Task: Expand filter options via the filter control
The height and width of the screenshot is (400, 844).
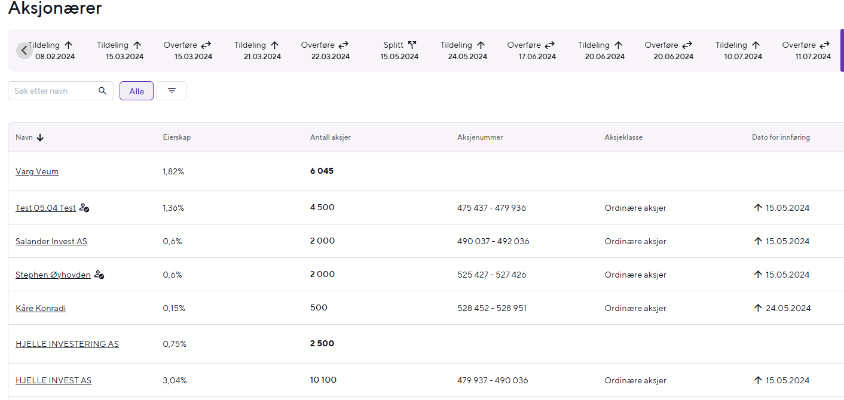Action: [172, 90]
